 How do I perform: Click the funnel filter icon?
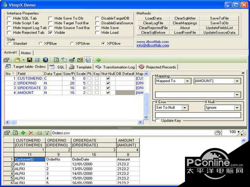click(47, 133)
